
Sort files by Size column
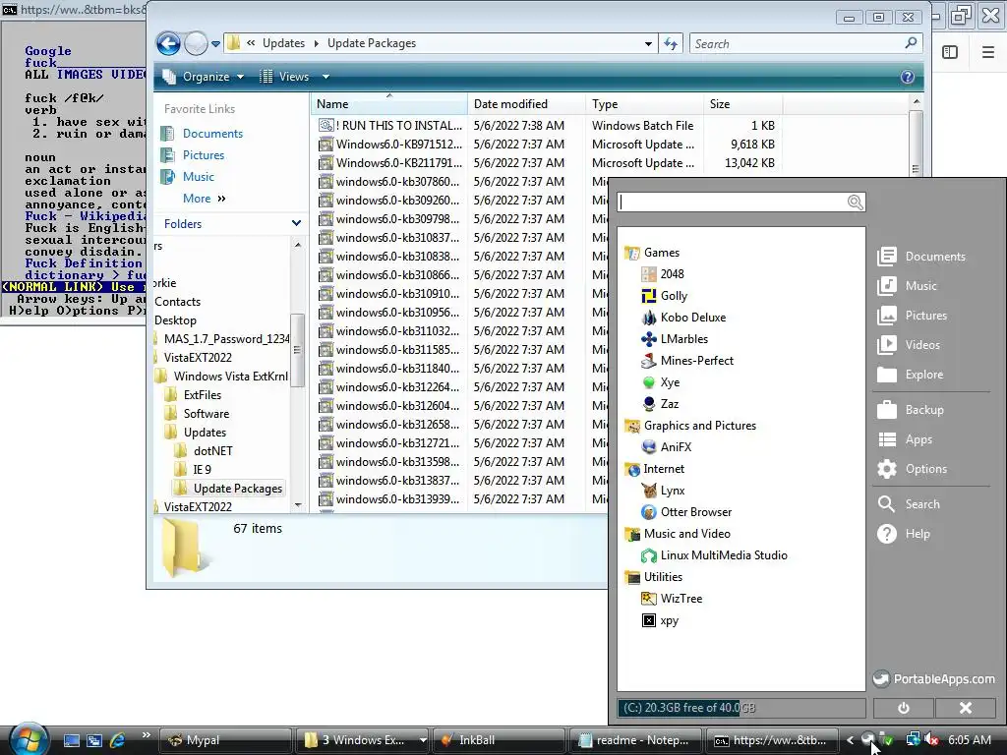click(743, 104)
